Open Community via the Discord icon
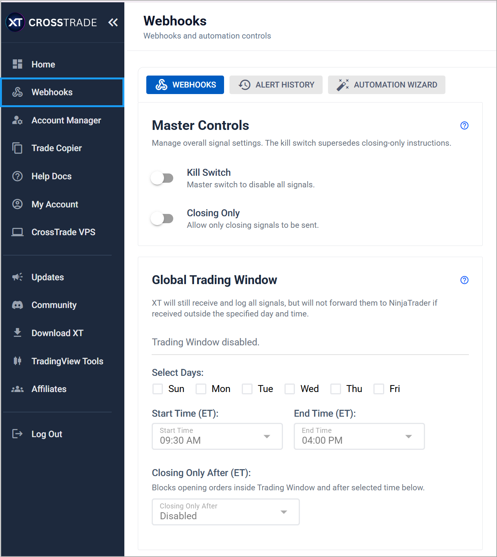Image resolution: width=497 pixels, height=557 pixels. [17, 305]
